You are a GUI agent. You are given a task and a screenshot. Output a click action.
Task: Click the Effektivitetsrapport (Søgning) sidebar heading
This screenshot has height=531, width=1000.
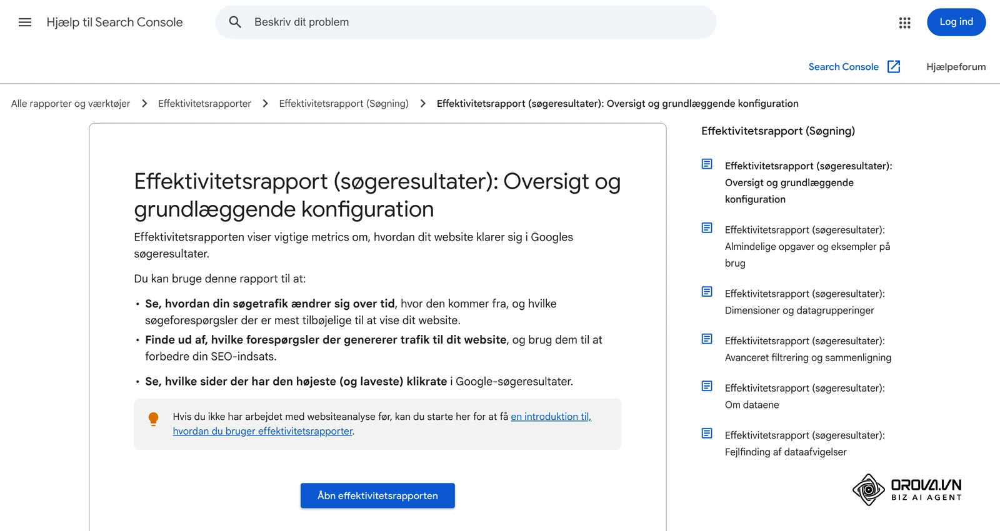pyautogui.click(x=778, y=131)
